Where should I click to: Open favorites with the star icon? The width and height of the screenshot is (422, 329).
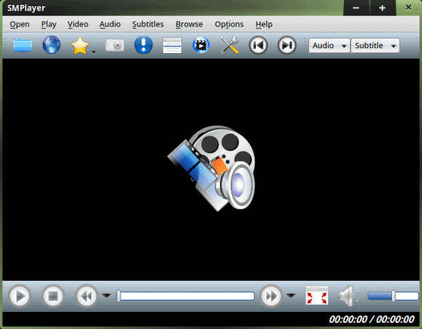tap(80, 46)
